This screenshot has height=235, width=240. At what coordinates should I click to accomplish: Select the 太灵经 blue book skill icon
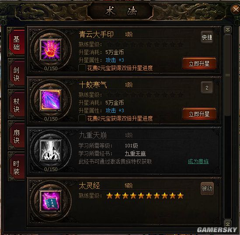[51, 201]
